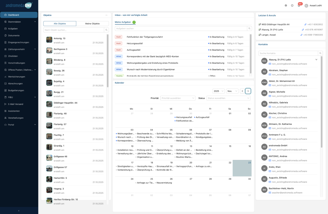Open the Status auswählen dropdown

(228, 98)
